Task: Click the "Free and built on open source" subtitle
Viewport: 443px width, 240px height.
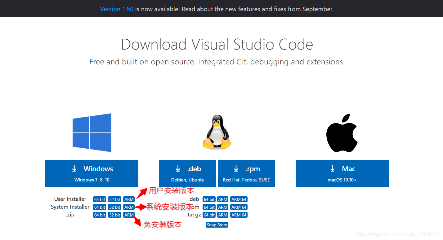Action: click(x=217, y=62)
